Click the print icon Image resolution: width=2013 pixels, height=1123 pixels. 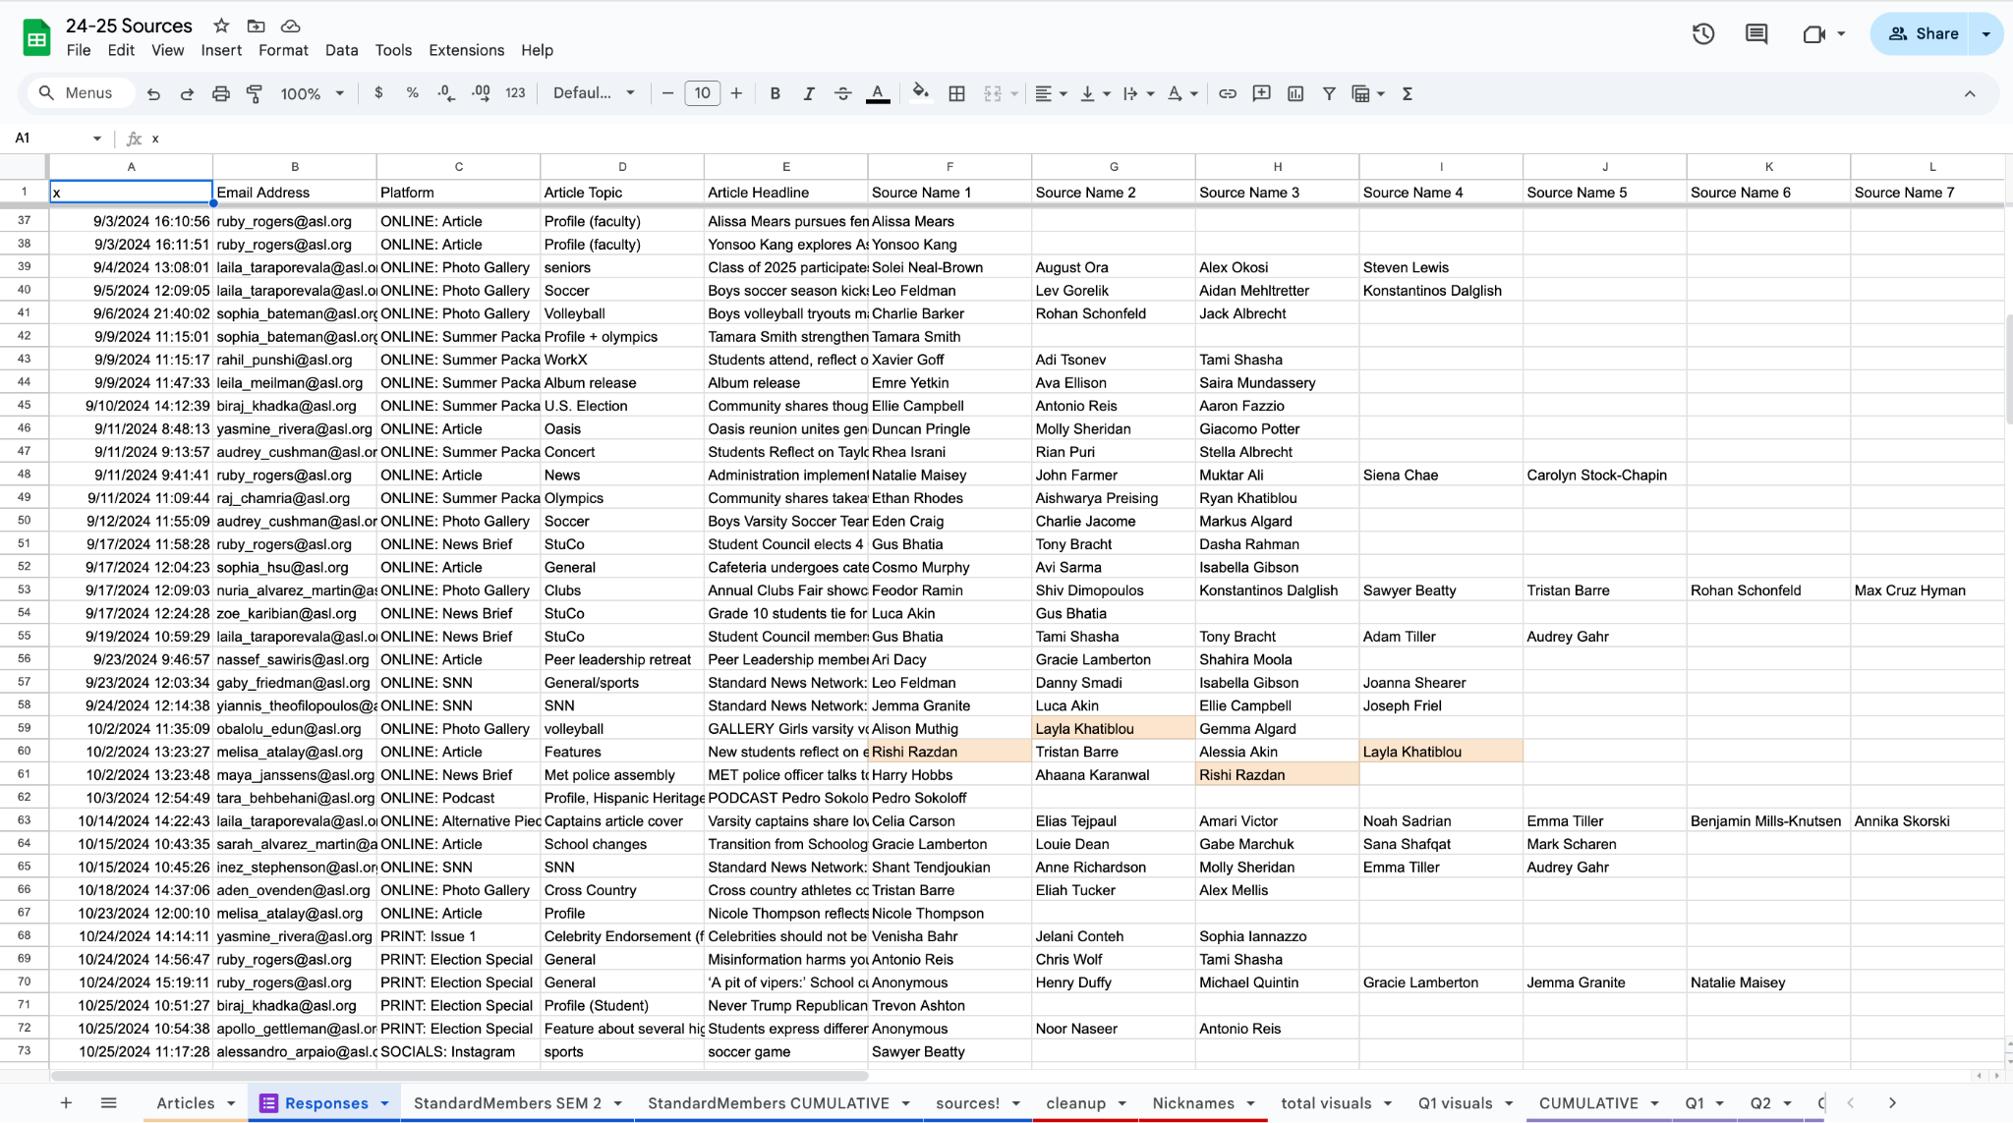[220, 93]
